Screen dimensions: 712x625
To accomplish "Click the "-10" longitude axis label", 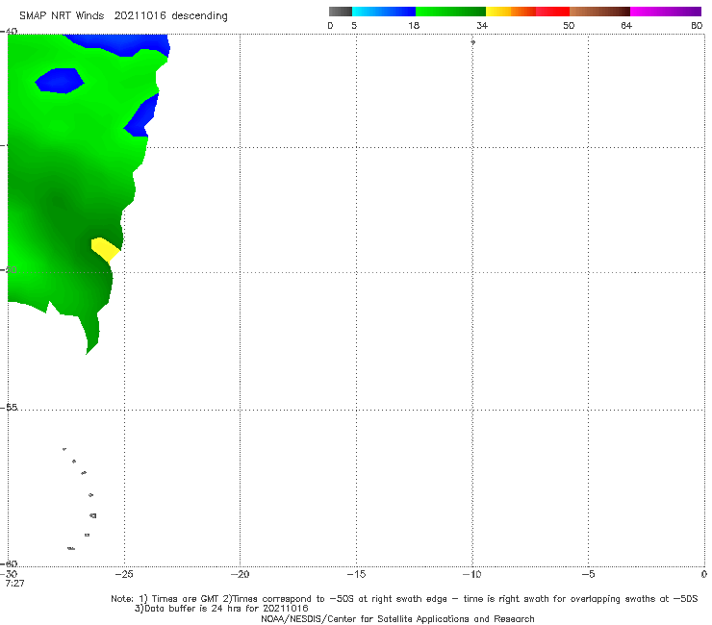I will tap(472, 574).
